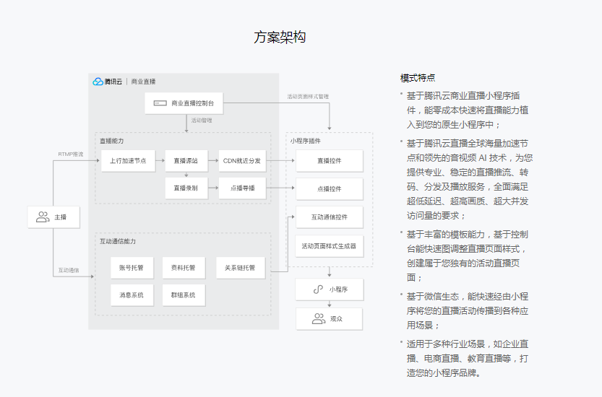This screenshot has width=602, height=397.
Task: Click the 点播导播 box
Action: (242, 188)
